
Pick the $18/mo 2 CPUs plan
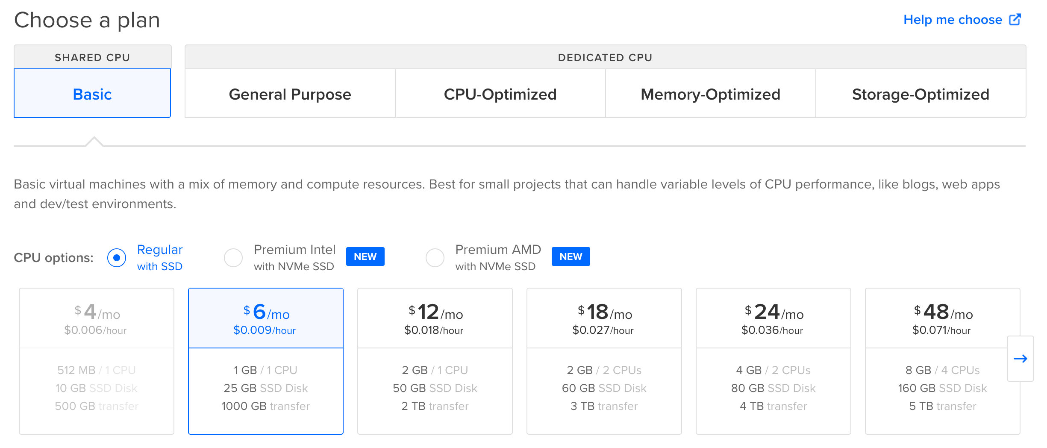point(604,361)
